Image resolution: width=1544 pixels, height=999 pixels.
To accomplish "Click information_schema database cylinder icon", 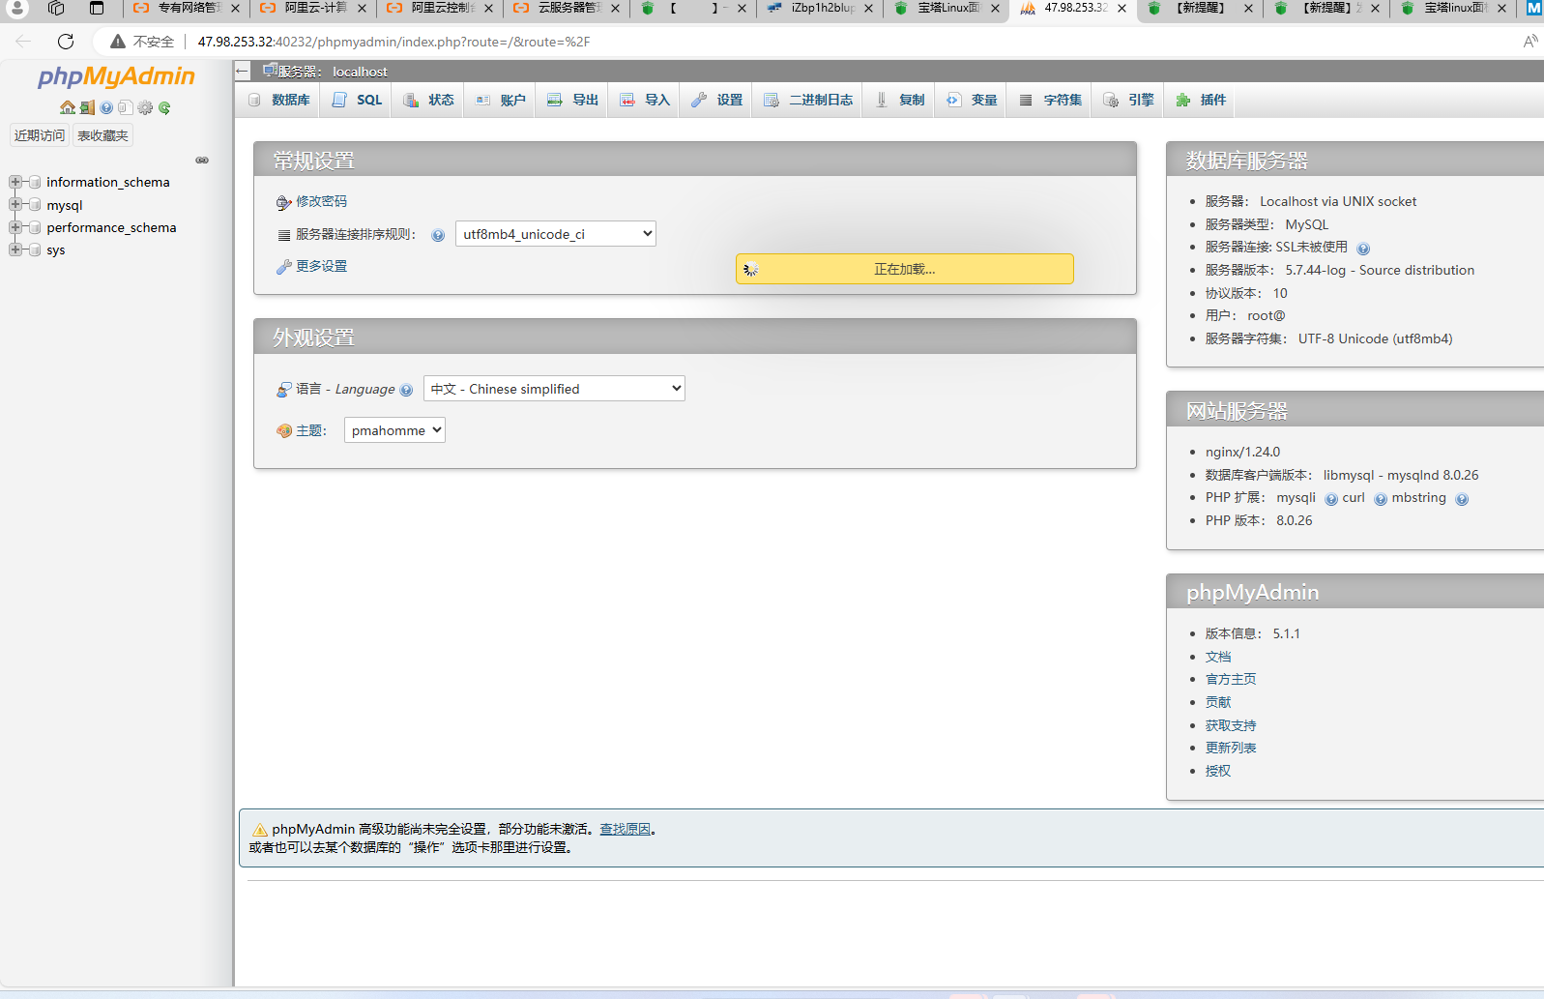I will [34, 182].
